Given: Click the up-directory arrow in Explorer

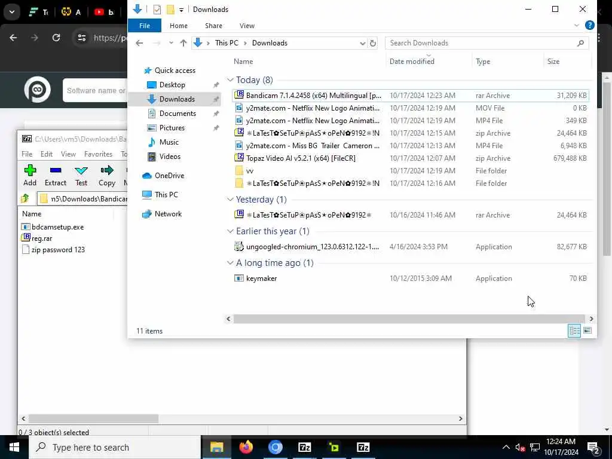Looking at the screenshot, I should [x=183, y=43].
